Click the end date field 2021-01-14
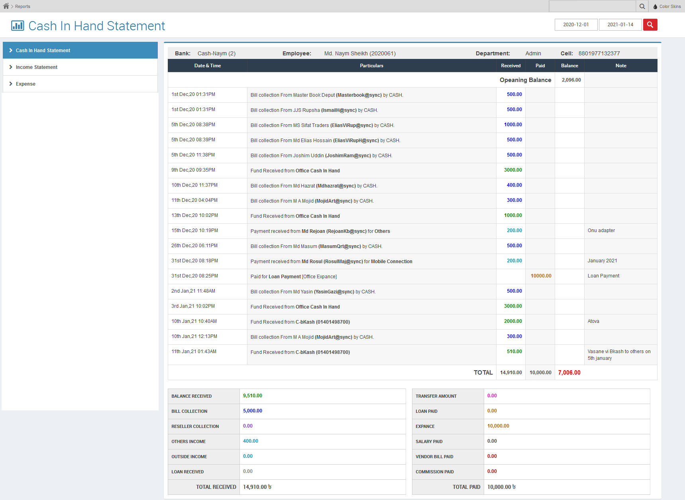 click(620, 25)
